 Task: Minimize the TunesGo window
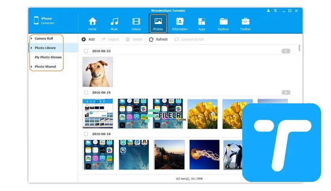(x=284, y=11)
